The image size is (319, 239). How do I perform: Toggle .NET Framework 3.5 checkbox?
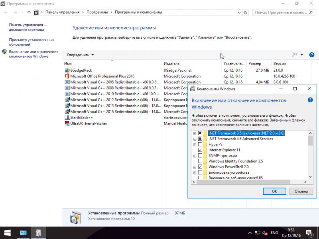tap(200, 133)
